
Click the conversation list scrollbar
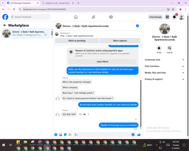(x=52, y=33)
